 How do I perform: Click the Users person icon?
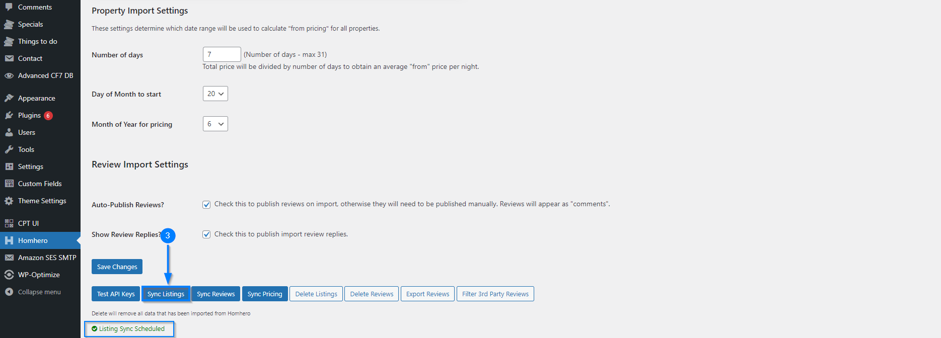click(x=9, y=132)
